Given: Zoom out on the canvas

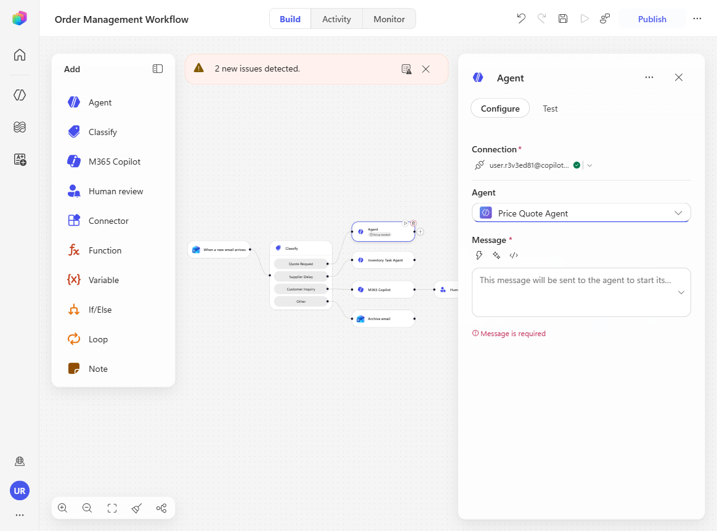Looking at the screenshot, I should (x=87, y=508).
